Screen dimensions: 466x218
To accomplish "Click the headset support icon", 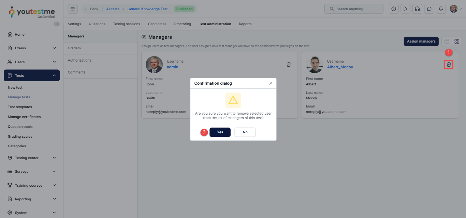I will click(417, 9).
